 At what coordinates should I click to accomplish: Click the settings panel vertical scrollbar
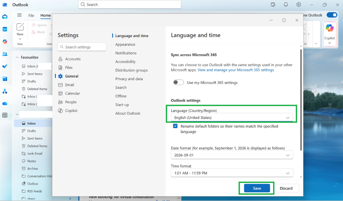tap(301, 100)
